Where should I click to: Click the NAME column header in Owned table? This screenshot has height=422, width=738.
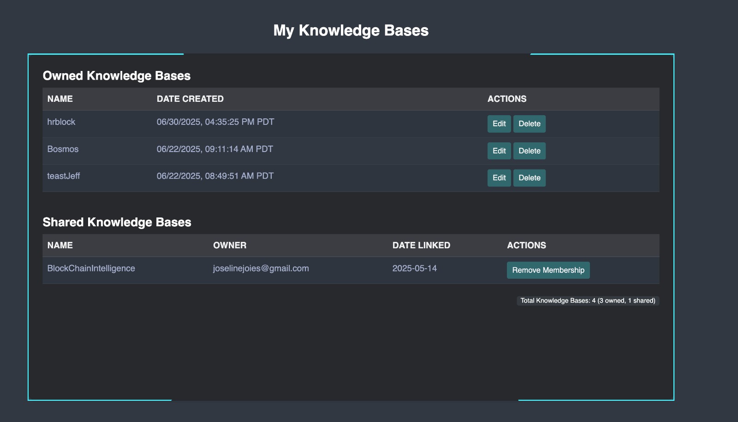pos(60,99)
